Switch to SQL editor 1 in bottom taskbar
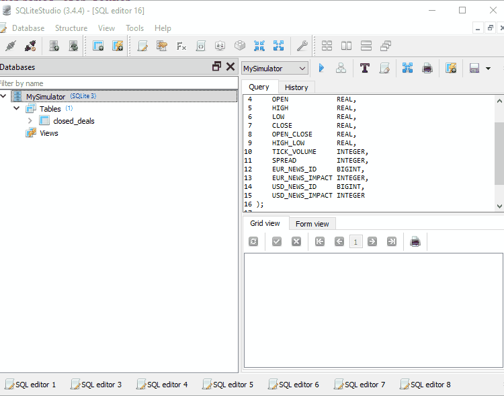504x396 pixels. [x=31, y=385]
